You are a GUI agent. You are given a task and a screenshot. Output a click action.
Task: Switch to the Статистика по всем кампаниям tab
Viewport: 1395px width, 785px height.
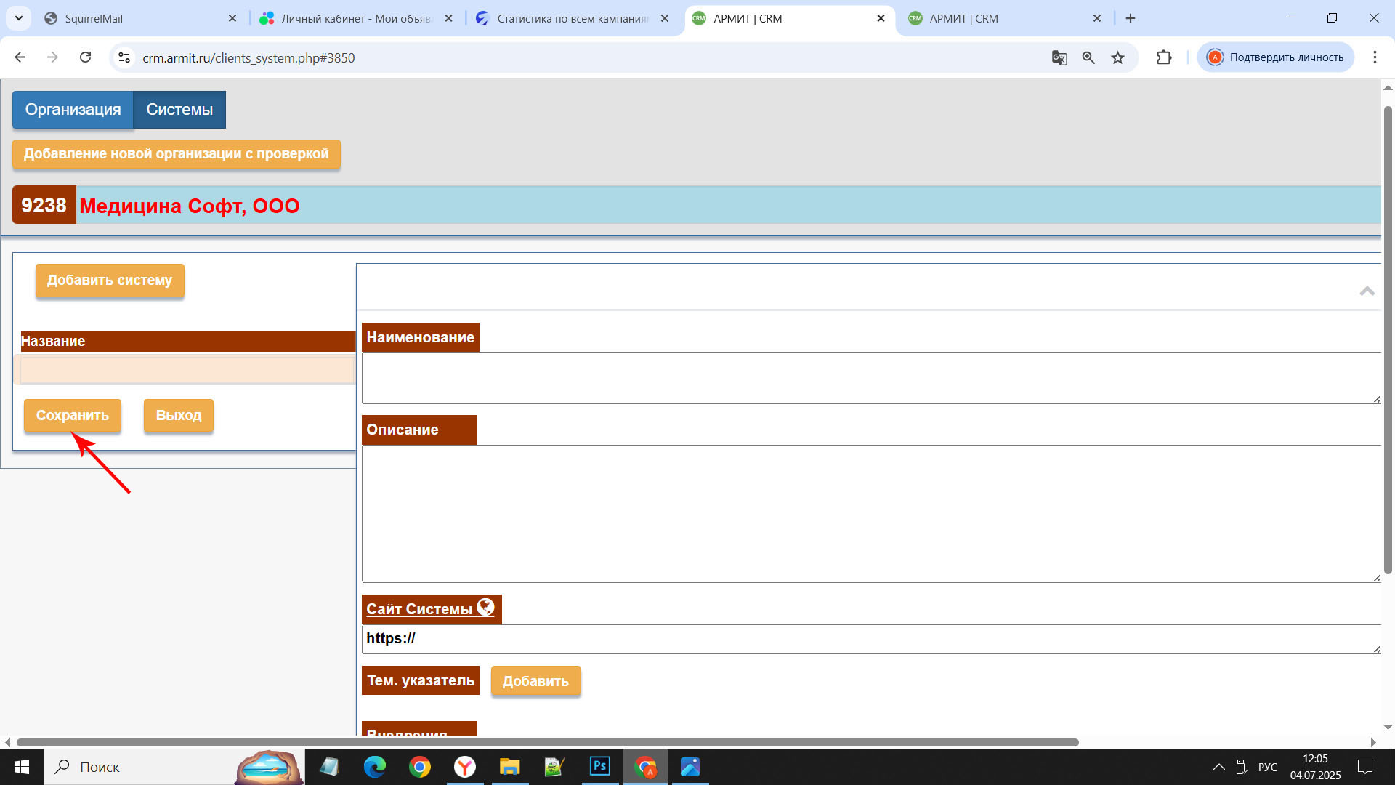573,18
